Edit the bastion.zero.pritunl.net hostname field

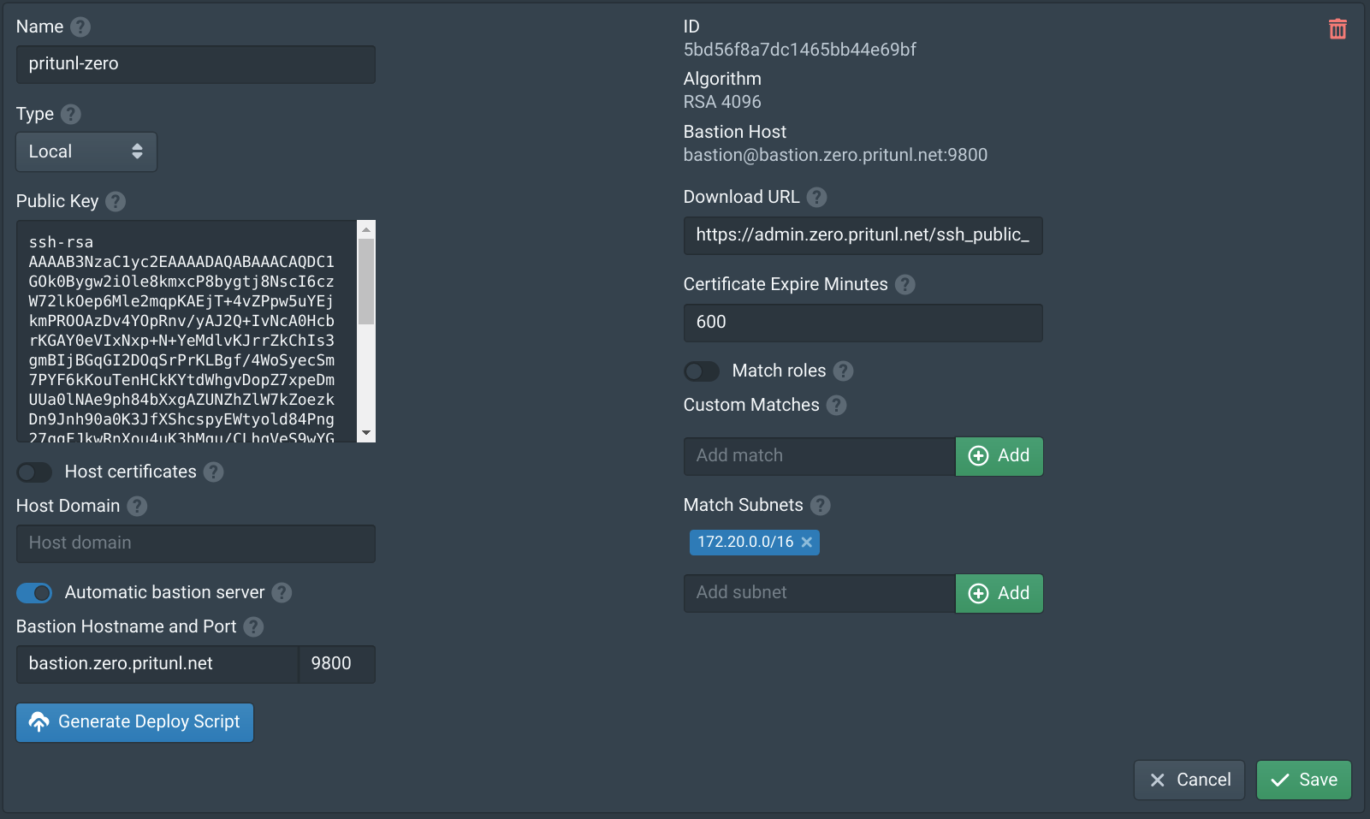(x=157, y=664)
